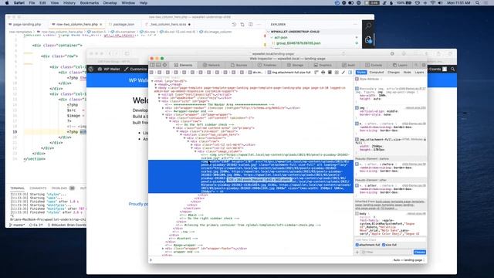Focus the Add New Class field
494x278 pixels.
click(x=391, y=240)
